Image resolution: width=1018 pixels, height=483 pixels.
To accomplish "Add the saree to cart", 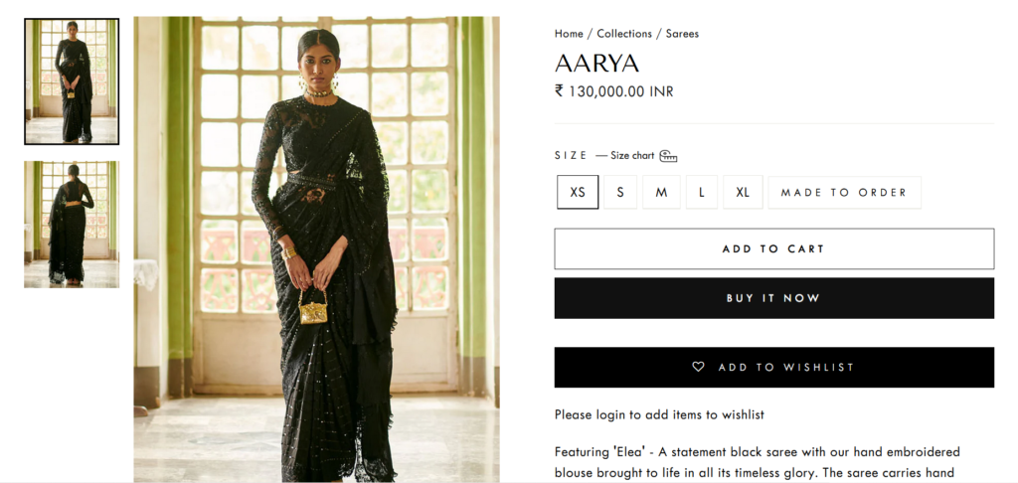I will coord(773,248).
